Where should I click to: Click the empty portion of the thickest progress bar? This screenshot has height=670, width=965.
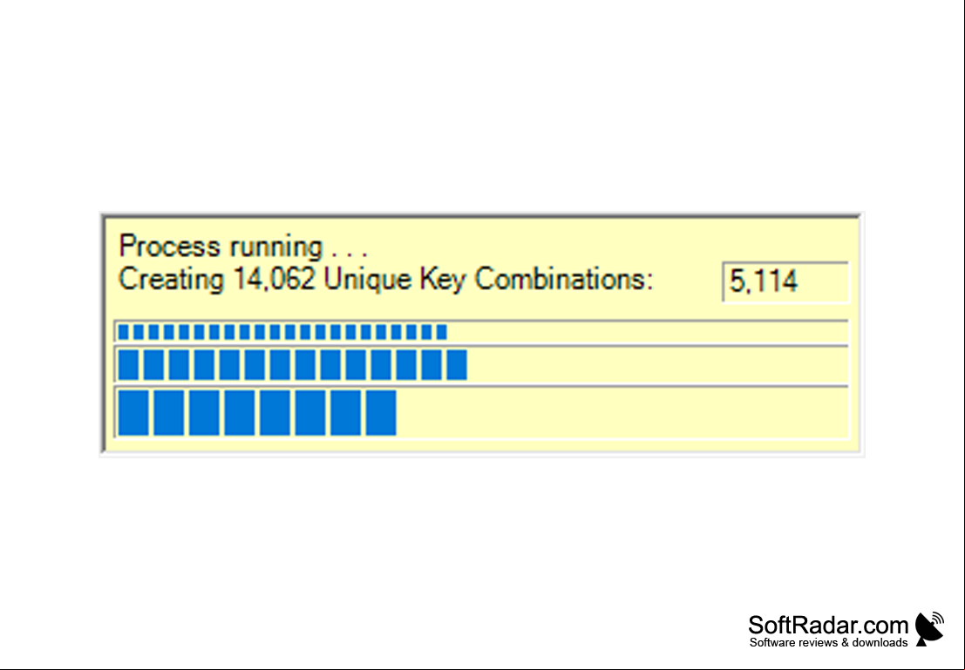click(x=622, y=413)
